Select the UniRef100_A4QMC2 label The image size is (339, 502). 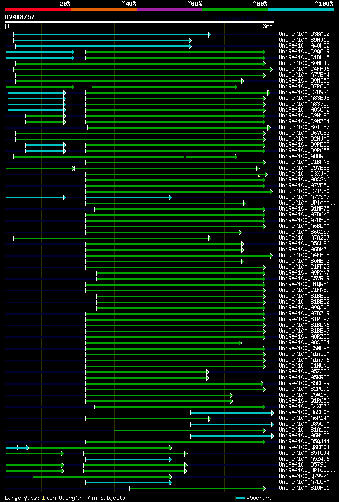(x=305, y=46)
